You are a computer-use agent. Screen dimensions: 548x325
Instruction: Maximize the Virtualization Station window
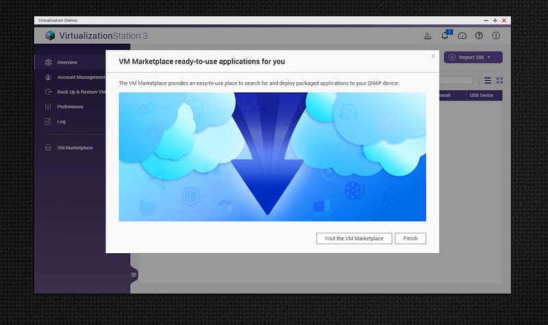495,21
